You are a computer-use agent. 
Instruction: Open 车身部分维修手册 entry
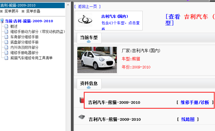24,37
